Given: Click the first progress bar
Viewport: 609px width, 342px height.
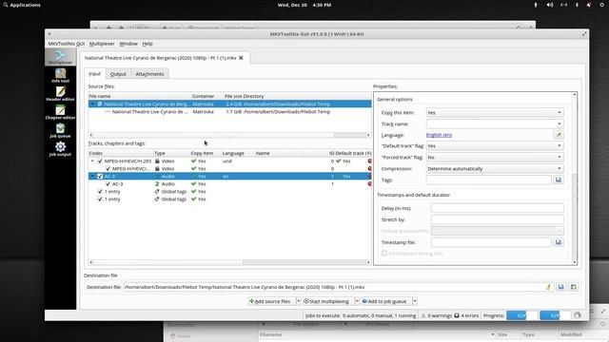Looking at the screenshot, I should [522, 315].
